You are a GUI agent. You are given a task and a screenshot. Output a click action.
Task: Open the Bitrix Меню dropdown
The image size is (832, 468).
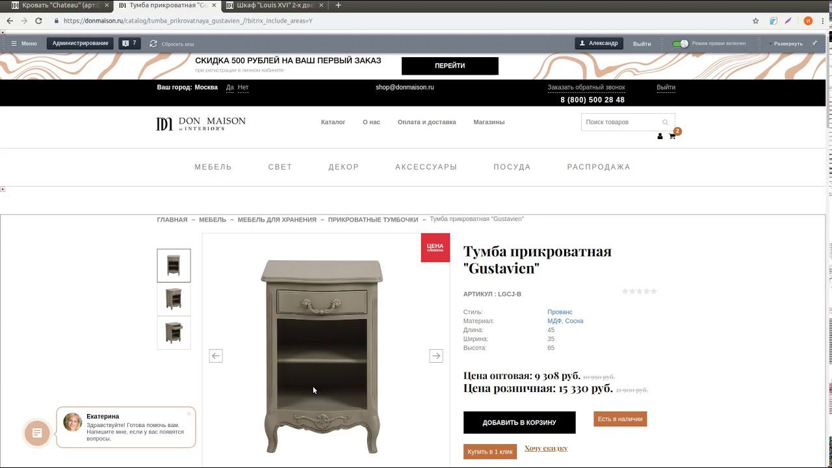[x=24, y=44]
